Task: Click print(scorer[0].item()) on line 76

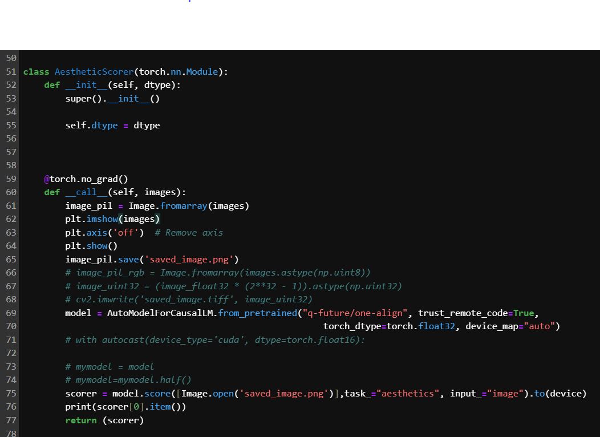Action: (x=125, y=407)
